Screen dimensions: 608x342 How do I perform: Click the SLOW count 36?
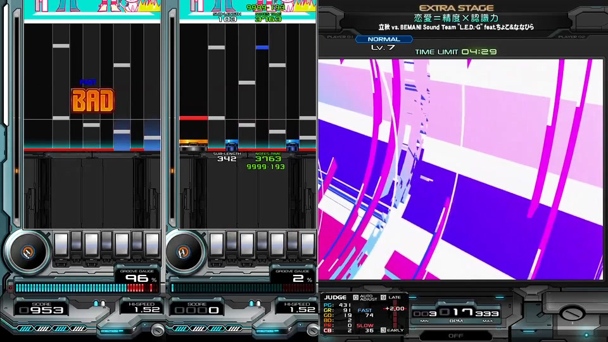point(369,331)
